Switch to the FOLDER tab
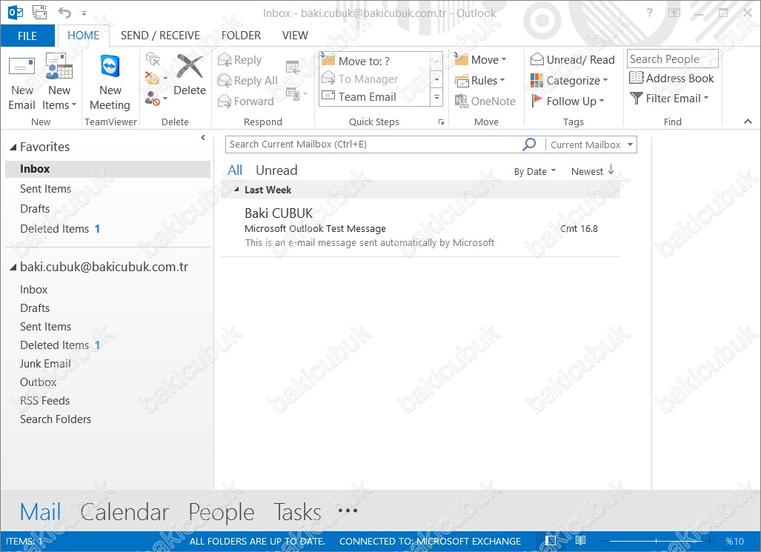The height and width of the screenshot is (552, 761). (242, 36)
